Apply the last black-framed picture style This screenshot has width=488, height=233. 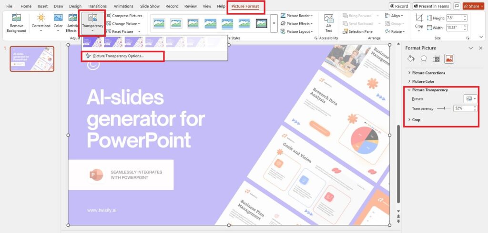click(262, 23)
